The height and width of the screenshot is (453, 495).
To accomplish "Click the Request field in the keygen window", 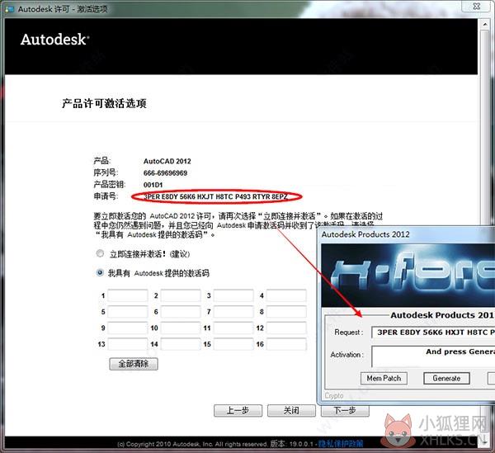I will 433,332.
